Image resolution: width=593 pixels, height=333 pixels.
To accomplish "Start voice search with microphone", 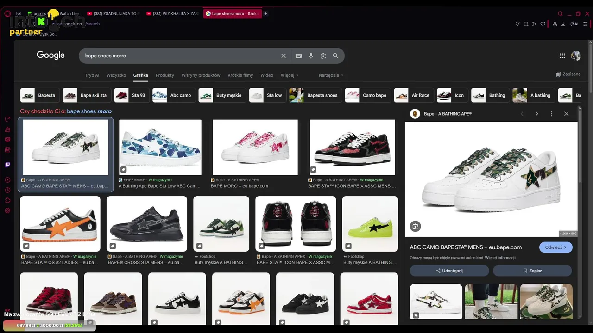I will (x=311, y=55).
